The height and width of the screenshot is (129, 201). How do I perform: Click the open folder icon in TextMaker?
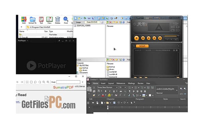click(108, 103)
